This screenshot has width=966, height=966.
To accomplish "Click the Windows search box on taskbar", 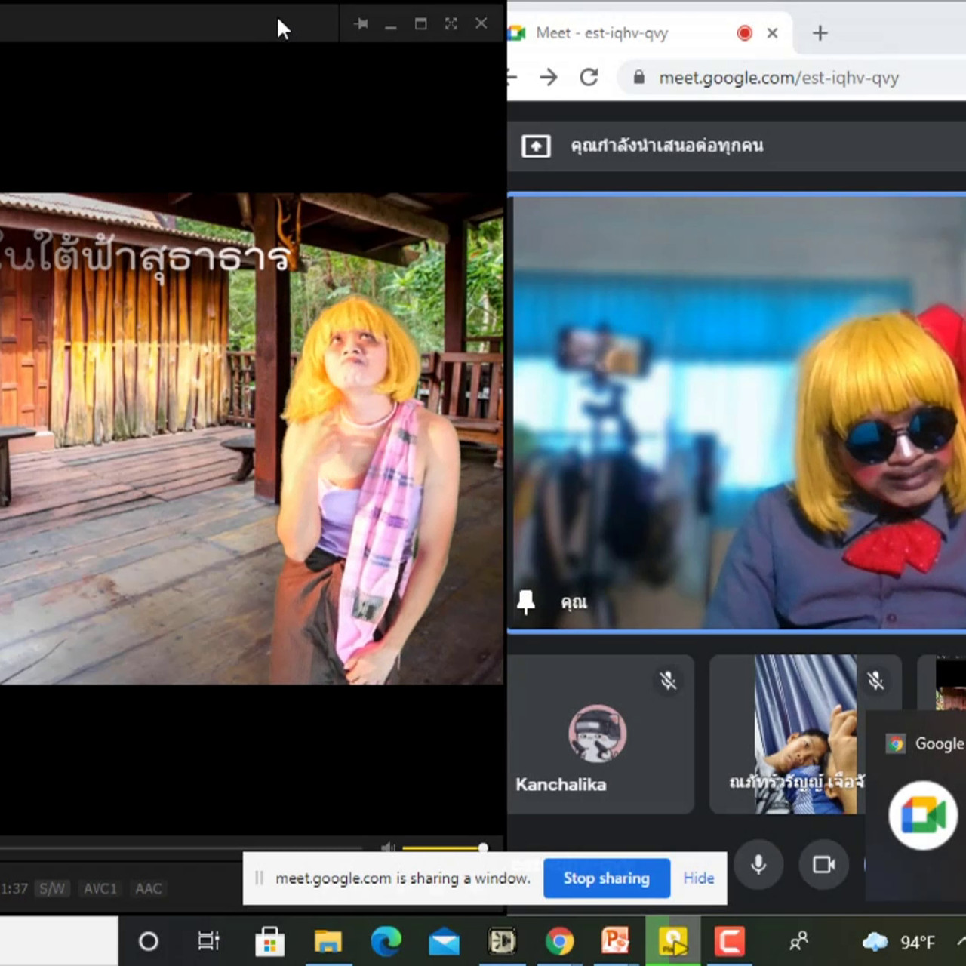I will [59, 940].
